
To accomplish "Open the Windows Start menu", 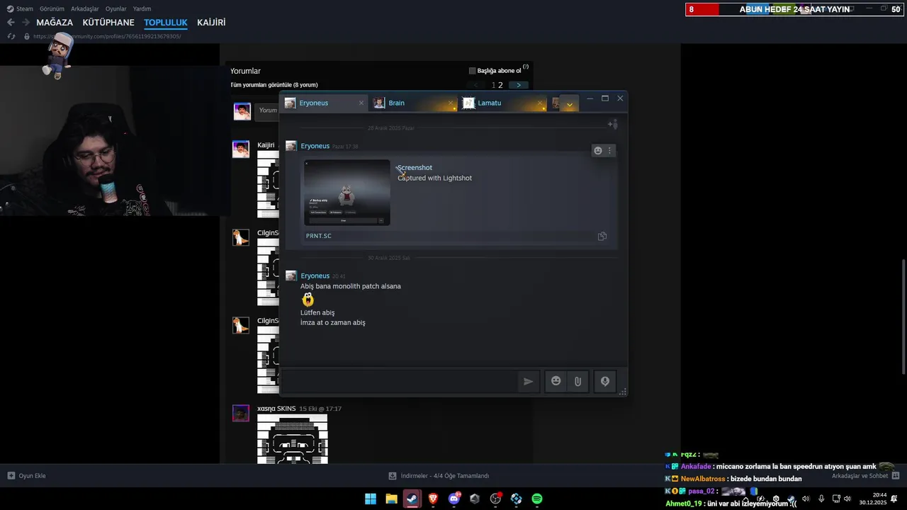I will pyautogui.click(x=371, y=499).
